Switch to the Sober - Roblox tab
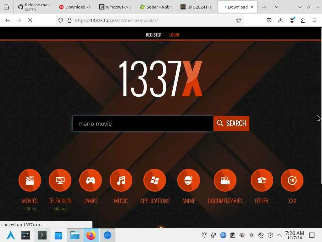Screen dimensions: 322x242 coord(156,7)
